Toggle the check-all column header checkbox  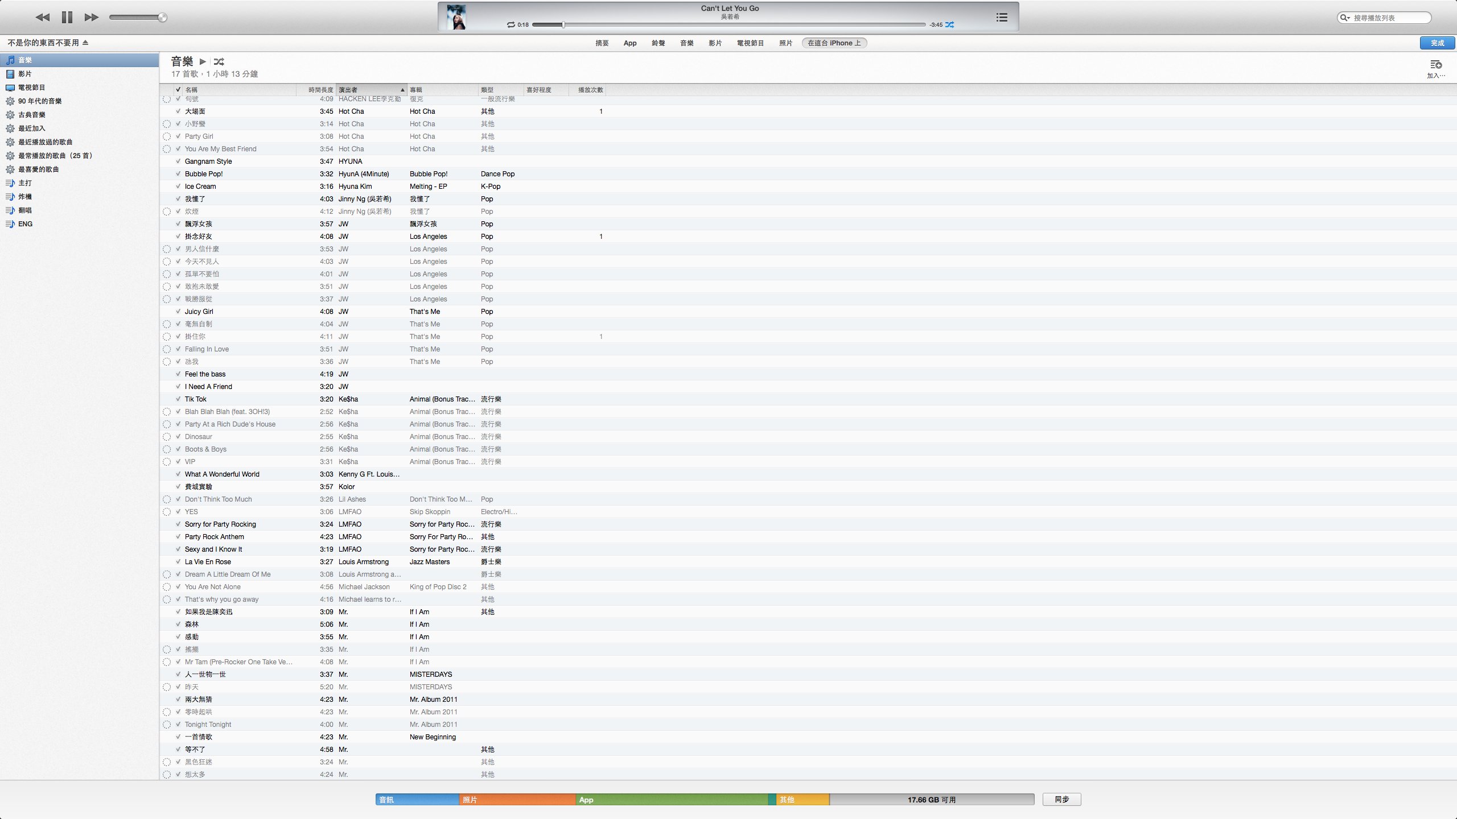coord(178,90)
